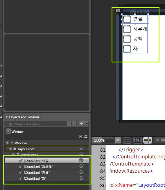165x190 pixels.
Task: Click the scope-up icon beside Window
Action: pos(8,131)
